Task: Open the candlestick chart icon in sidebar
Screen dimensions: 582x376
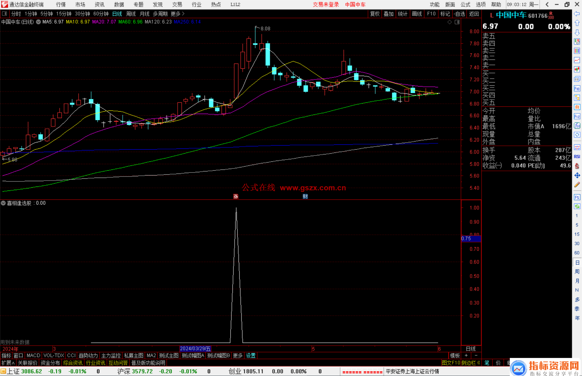Action: click(577, 70)
